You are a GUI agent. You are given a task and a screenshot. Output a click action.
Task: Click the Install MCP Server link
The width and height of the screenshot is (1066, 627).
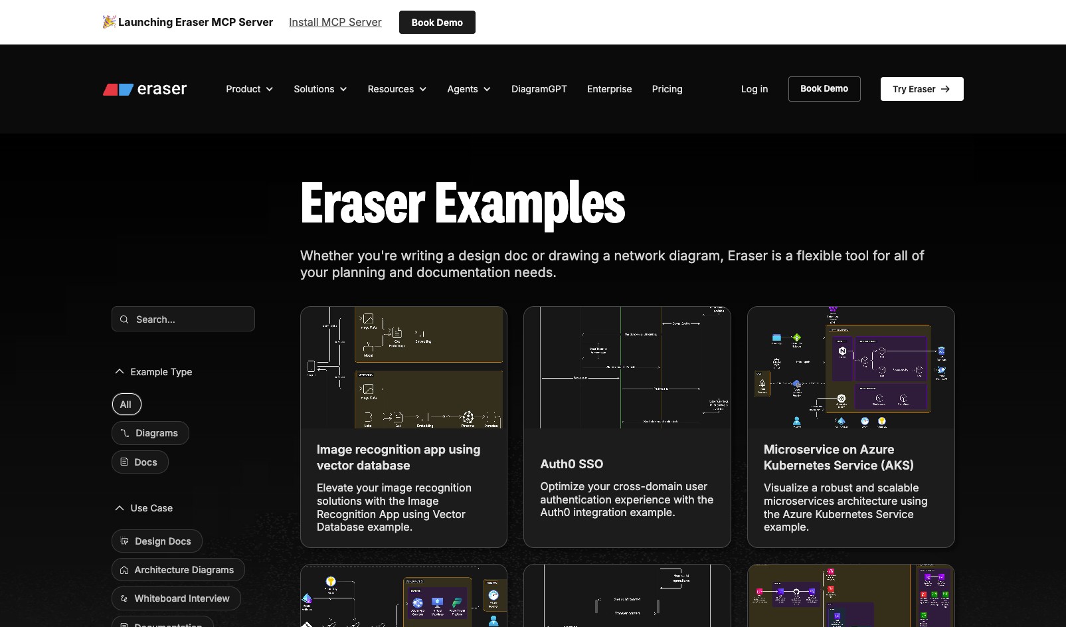[x=335, y=22]
